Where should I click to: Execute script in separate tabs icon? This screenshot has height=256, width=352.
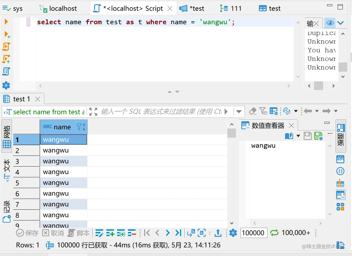coord(6,59)
